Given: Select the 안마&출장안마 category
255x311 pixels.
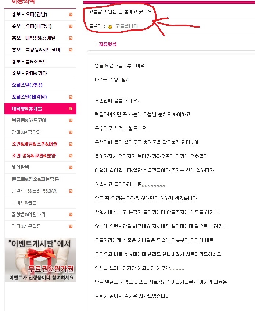Looking at the screenshot, I should pos(40,132).
